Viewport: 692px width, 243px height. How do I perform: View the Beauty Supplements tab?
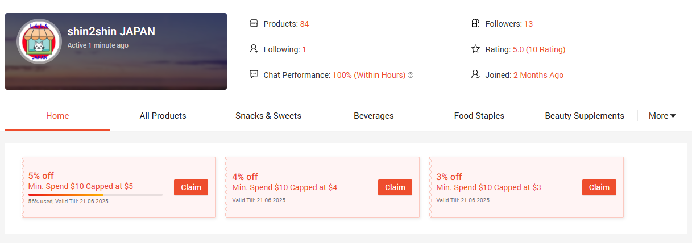[585, 116]
